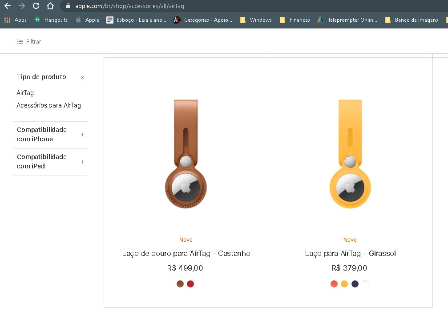Focus the apple.com address bar URL
This screenshot has height=323, width=448.
coord(129,6)
